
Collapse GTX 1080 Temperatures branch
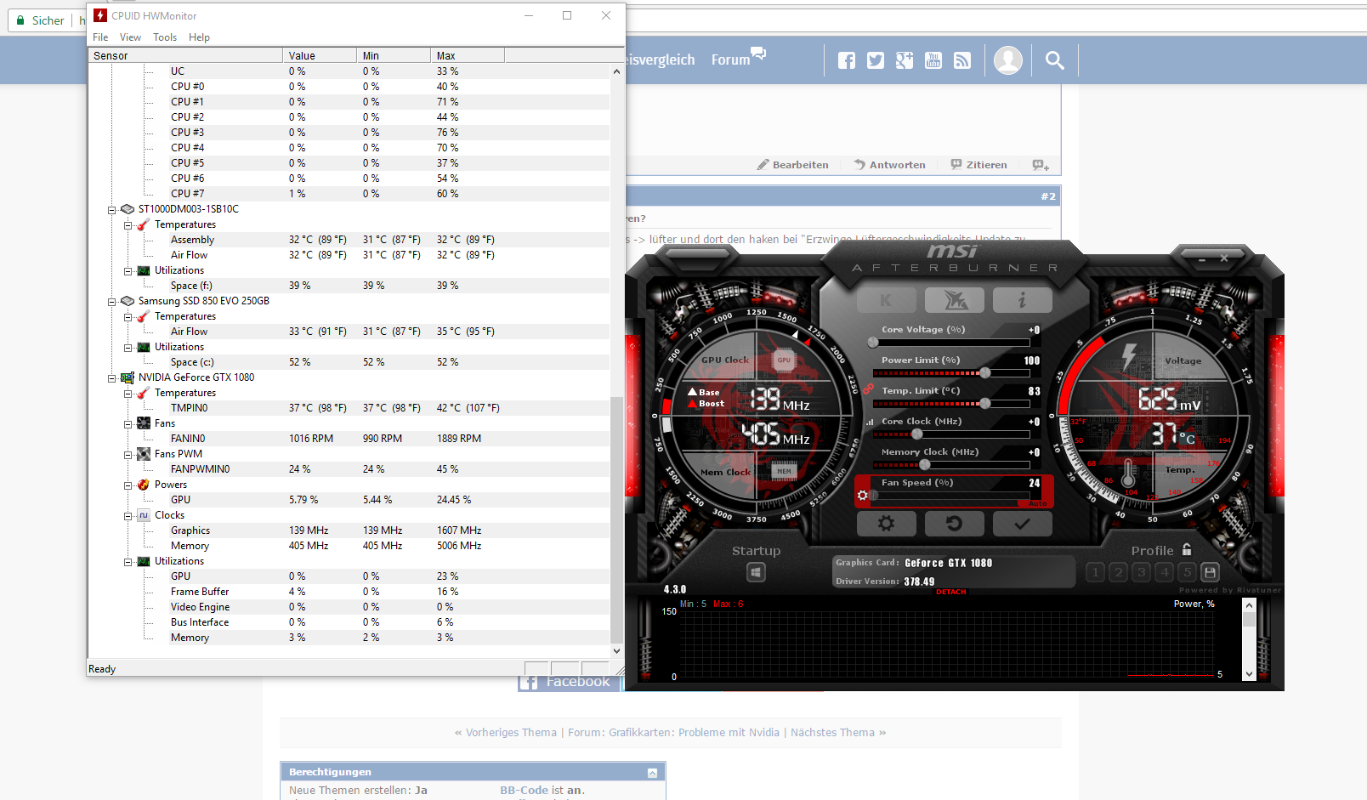click(x=128, y=393)
